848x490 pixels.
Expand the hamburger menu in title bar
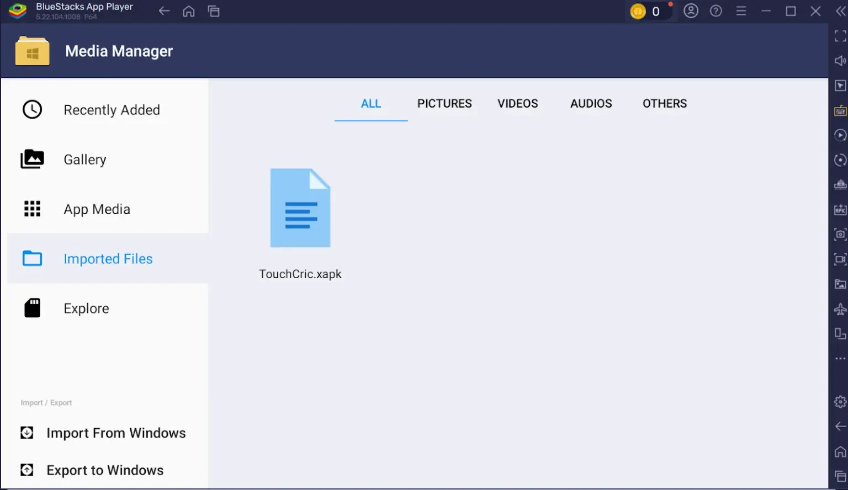click(741, 10)
